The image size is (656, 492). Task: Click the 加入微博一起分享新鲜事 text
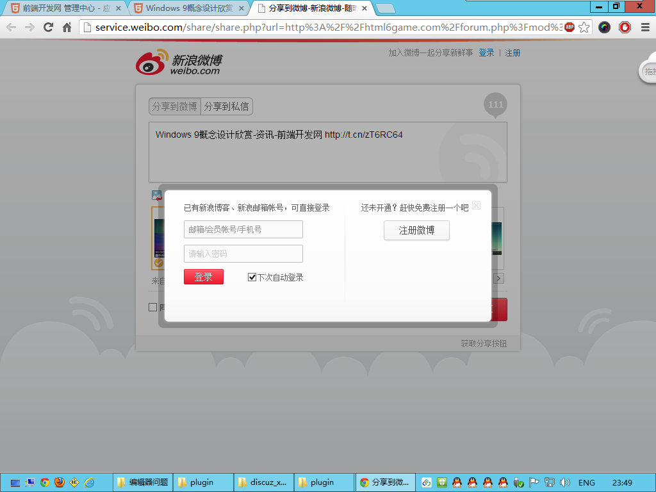(430, 53)
